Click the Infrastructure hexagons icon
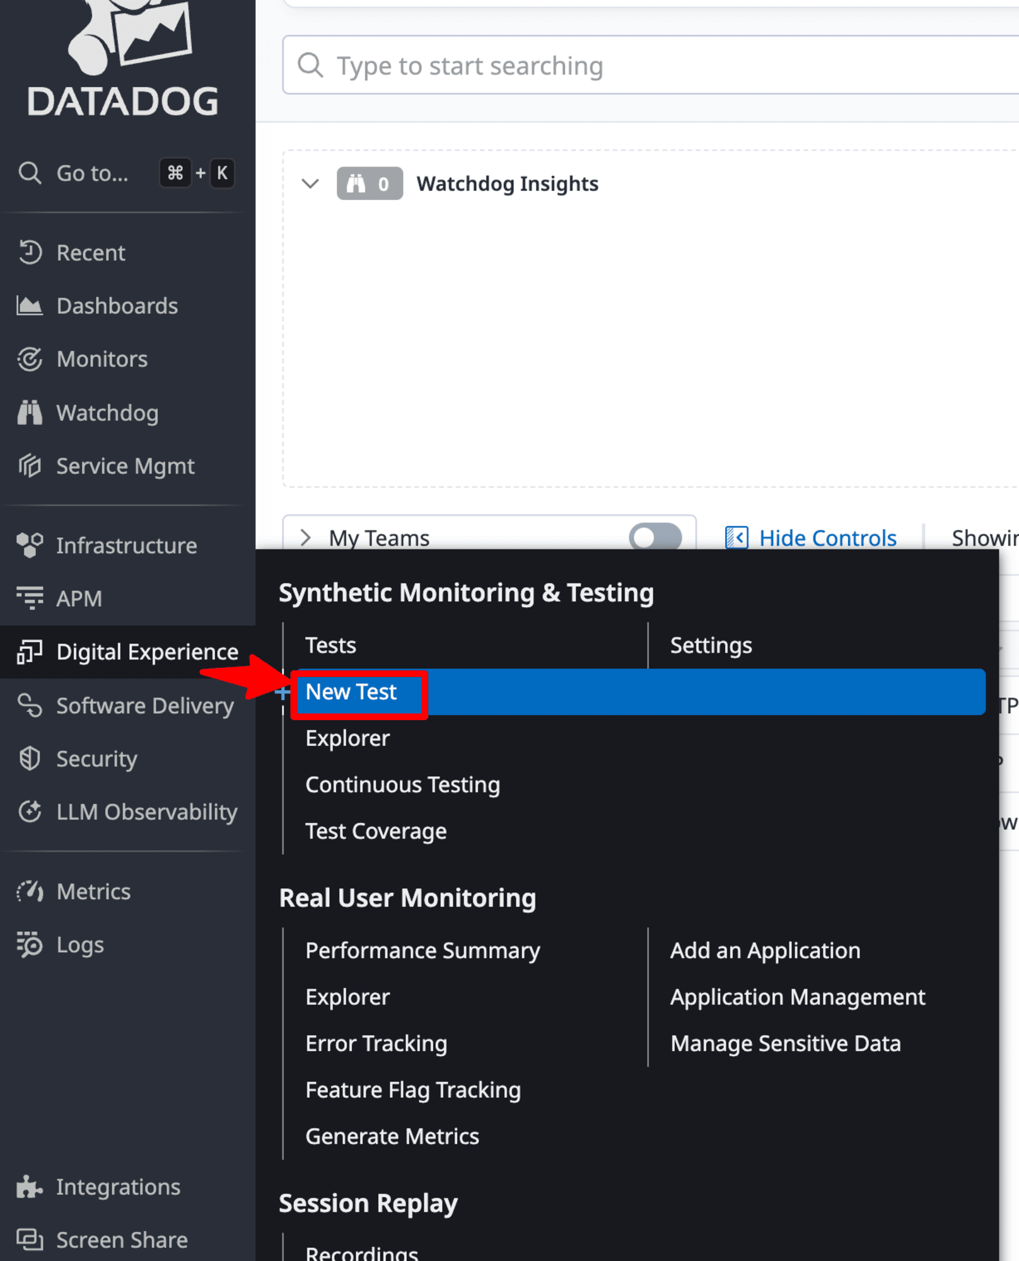1019x1261 pixels. click(x=30, y=545)
